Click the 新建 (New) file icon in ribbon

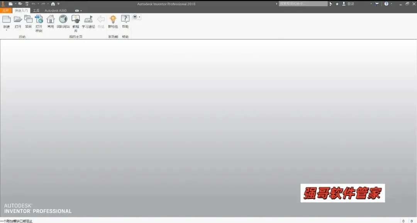pos(7,19)
